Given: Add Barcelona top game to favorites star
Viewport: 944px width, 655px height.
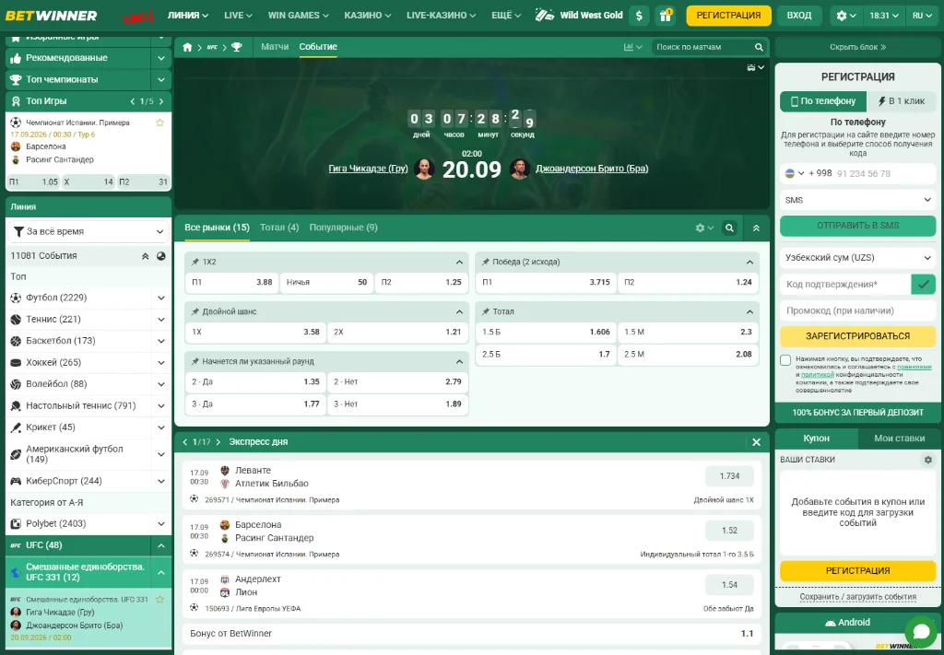Looking at the screenshot, I should (x=159, y=123).
